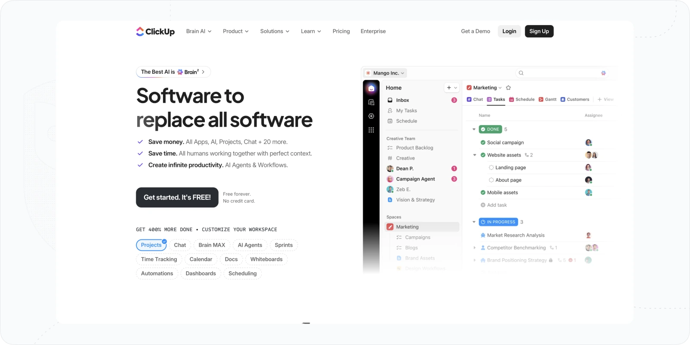Toggle the done check on Social campaign

coord(483,143)
